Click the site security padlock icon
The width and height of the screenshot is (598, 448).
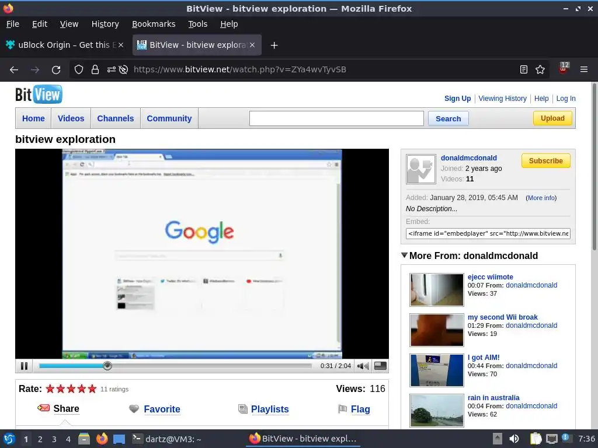(95, 69)
